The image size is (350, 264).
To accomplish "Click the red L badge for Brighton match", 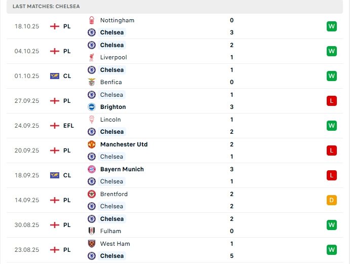I will tap(332, 101).
